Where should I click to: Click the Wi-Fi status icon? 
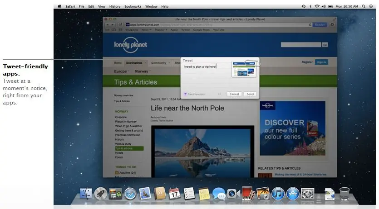point(317,6)
